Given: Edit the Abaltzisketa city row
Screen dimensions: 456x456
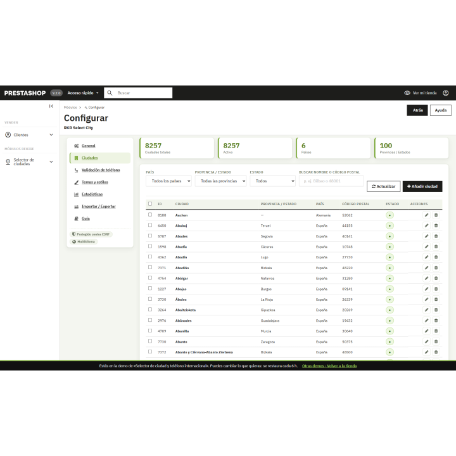Looking at the screenshot, I should (x=426, y=310).
